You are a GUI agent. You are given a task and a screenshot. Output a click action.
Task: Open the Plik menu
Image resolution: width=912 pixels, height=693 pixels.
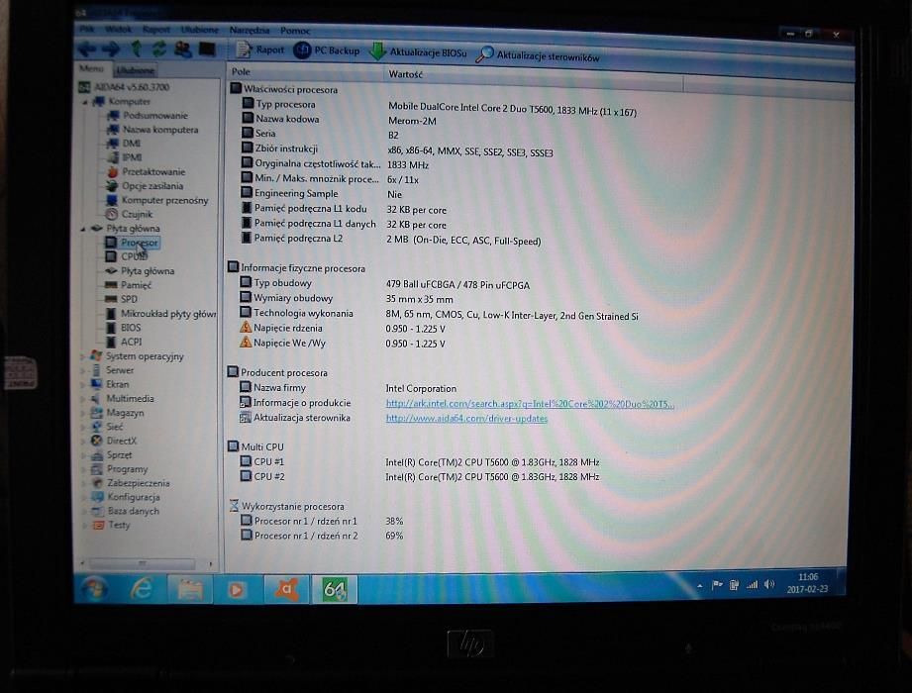pos(87,29)
